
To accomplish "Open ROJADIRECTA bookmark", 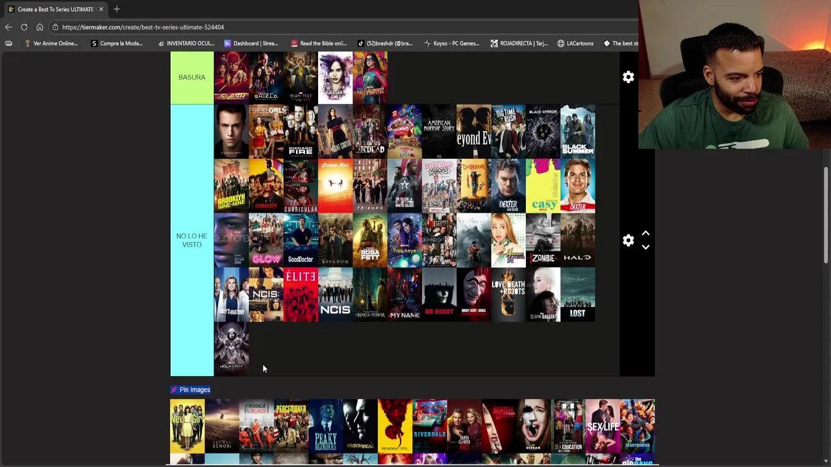I will 519,43.
